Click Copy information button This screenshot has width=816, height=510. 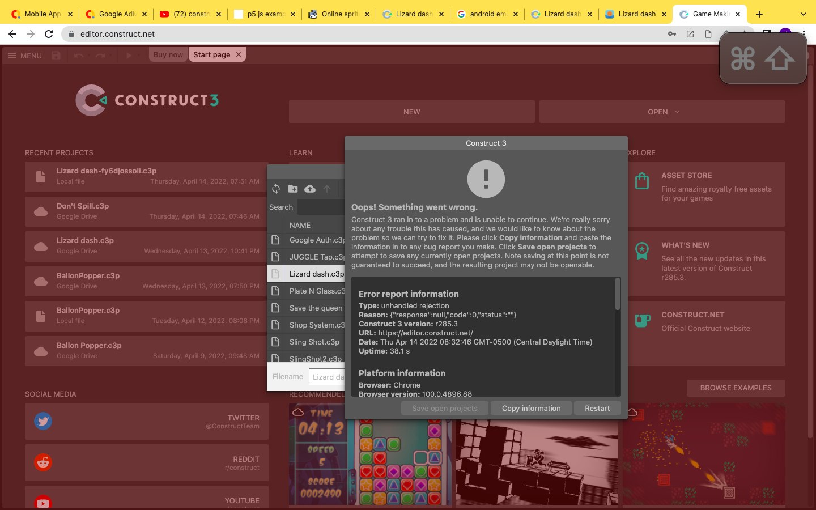click(x=531, y=408)
